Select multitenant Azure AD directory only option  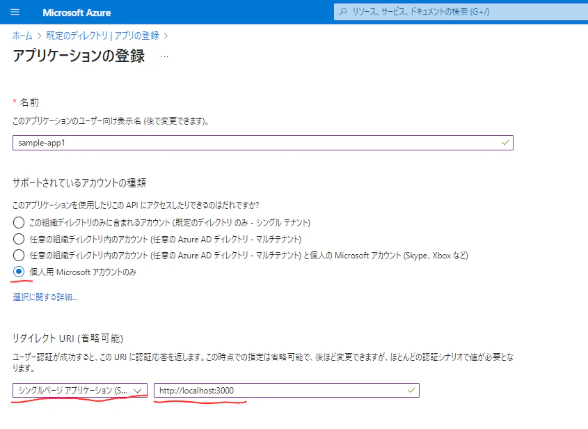pos(18,239)
